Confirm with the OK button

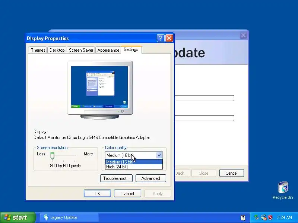click(x=97, y=193)
